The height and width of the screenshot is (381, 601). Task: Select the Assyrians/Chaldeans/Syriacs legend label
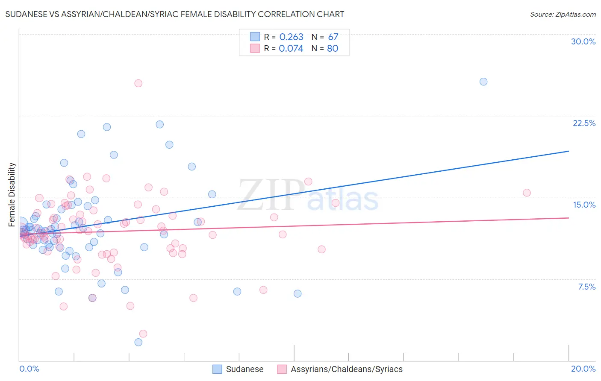pyautogui.click(x=347, y=369)
